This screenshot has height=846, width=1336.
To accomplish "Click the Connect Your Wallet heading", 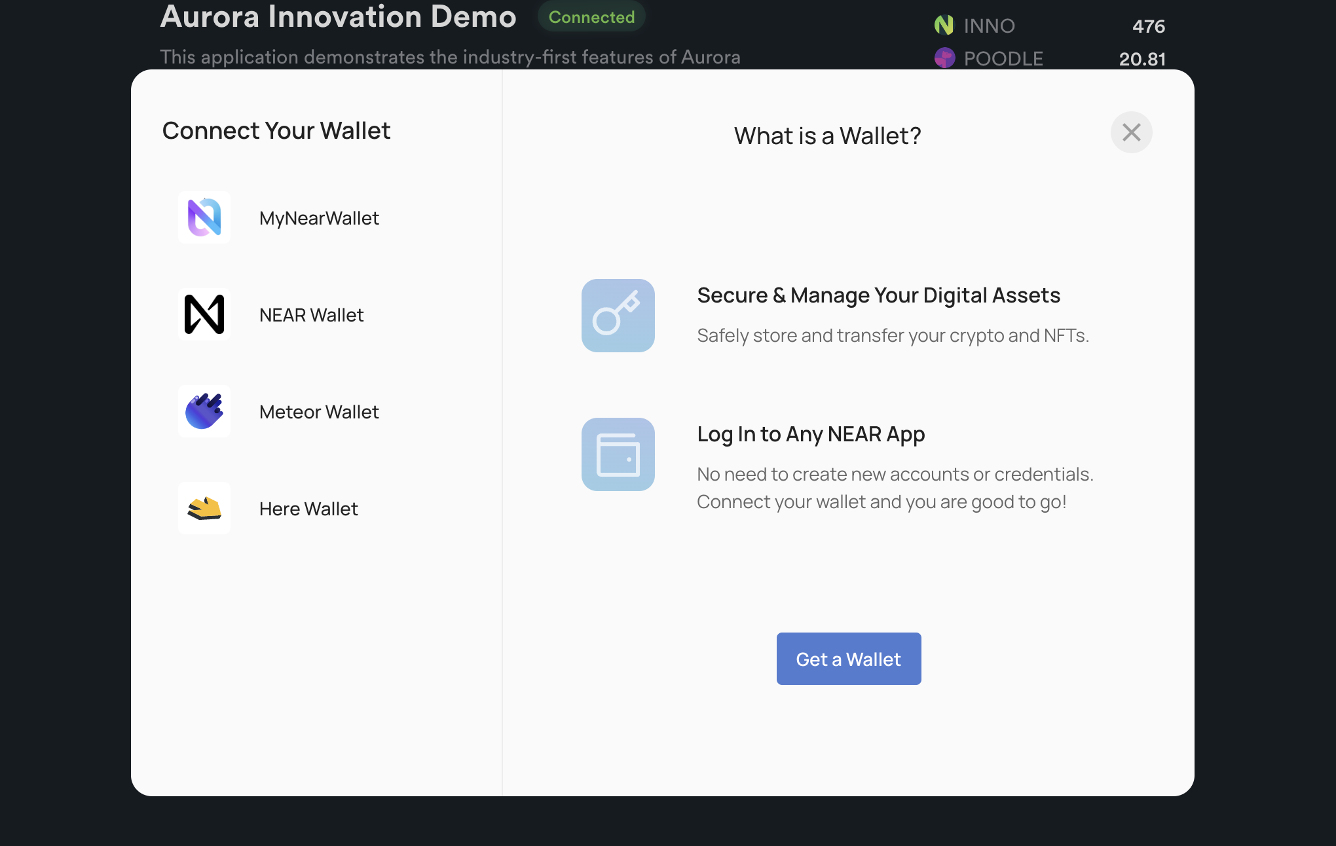I will [276, 131].
